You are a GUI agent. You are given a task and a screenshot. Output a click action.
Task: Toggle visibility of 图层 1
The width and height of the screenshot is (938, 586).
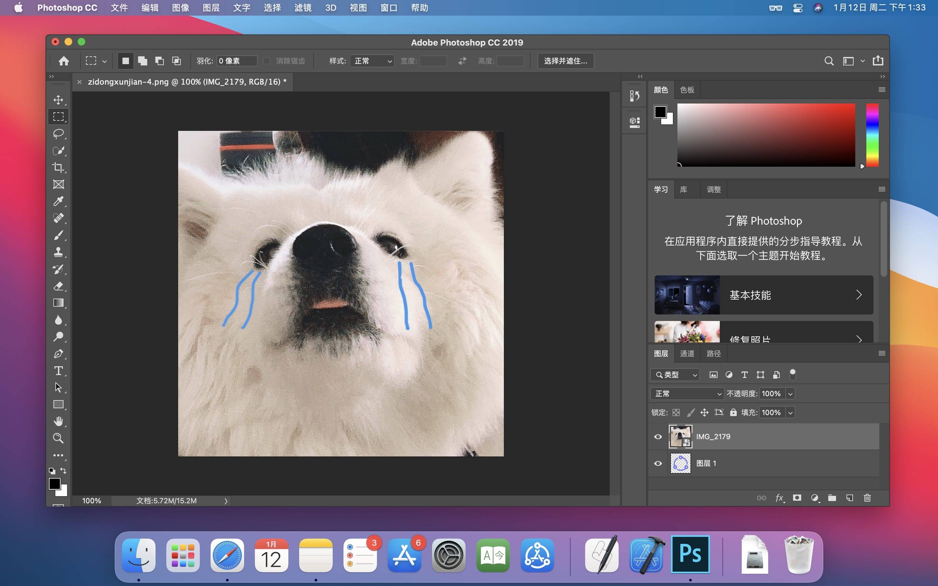pyautogui.click(x=658, y=464)
